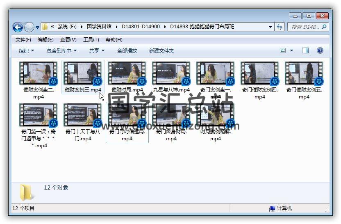
Task: Maximize the Explorer window
Action: coord(308,16)
